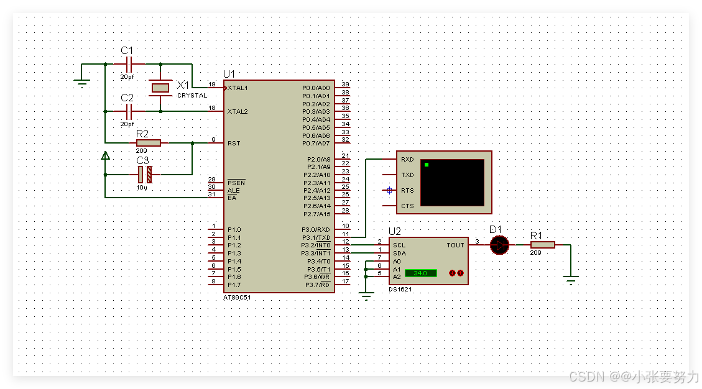This screenshot has width=702, height=389.
Task: Click the P3.7/RD pin label
Action: point(317,285)
